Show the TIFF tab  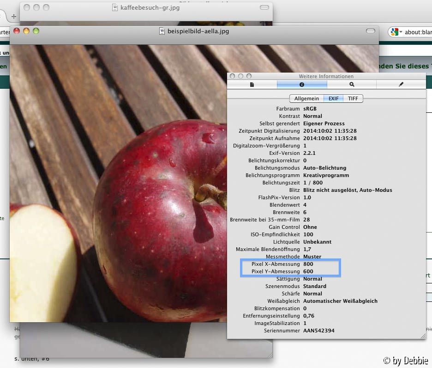[353, 98]
